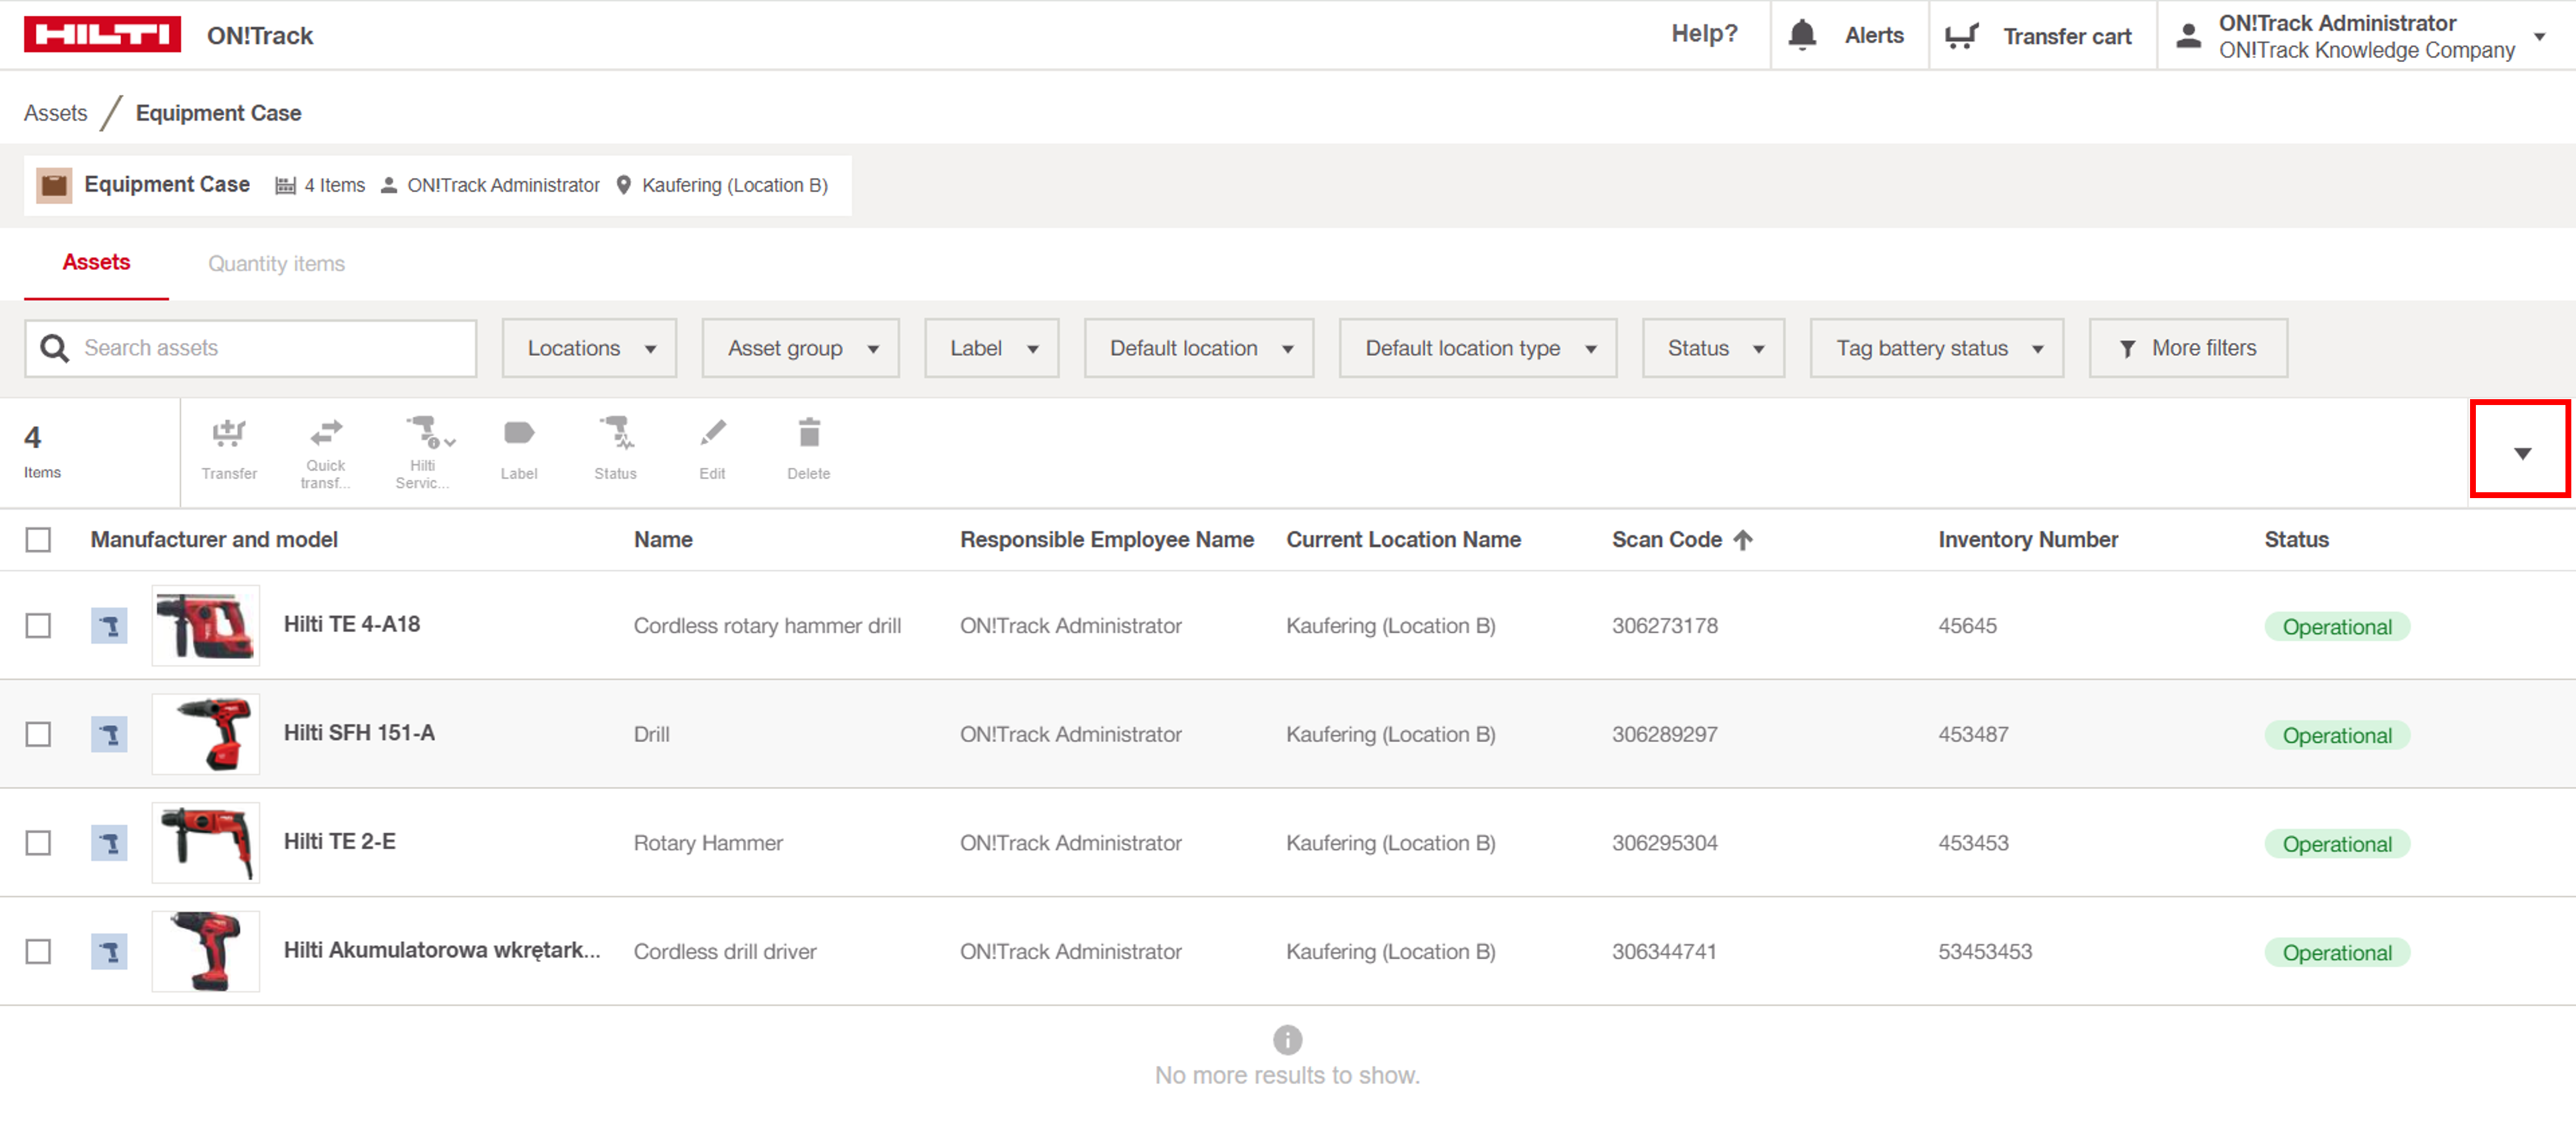The height and width of the screenshot is (1122, 2576).
Task: Check the Hilti Akumulatorowa row checkbox
Action: pyautogui.click(x=38, y=952)
